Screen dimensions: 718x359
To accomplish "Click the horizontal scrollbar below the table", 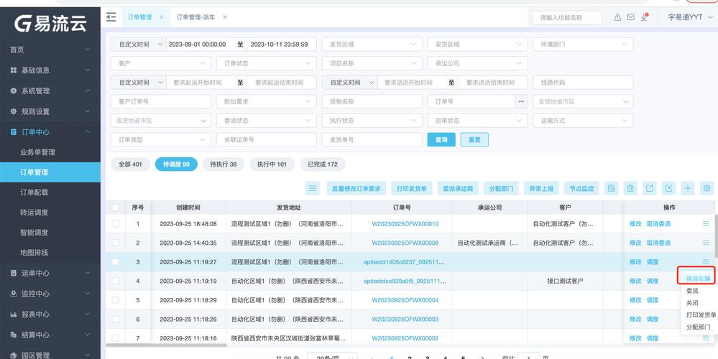I will coord(166,345).
